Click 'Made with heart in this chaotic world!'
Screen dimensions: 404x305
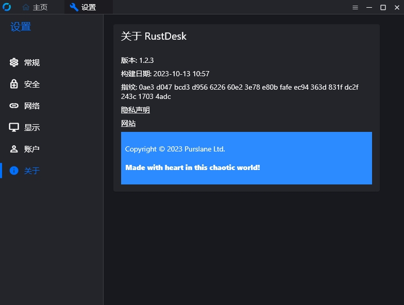point(193,167)
